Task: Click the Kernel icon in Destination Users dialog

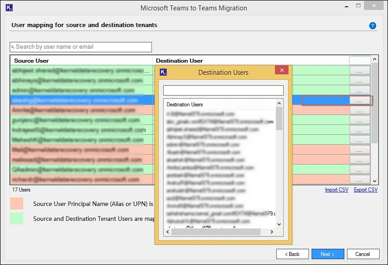Action: click(x=163, y=72)
